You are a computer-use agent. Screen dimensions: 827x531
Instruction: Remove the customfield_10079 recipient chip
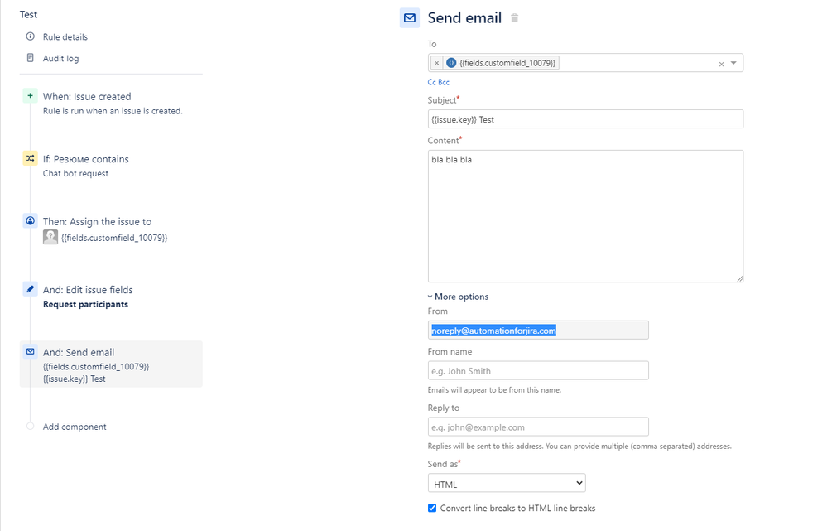437,63
